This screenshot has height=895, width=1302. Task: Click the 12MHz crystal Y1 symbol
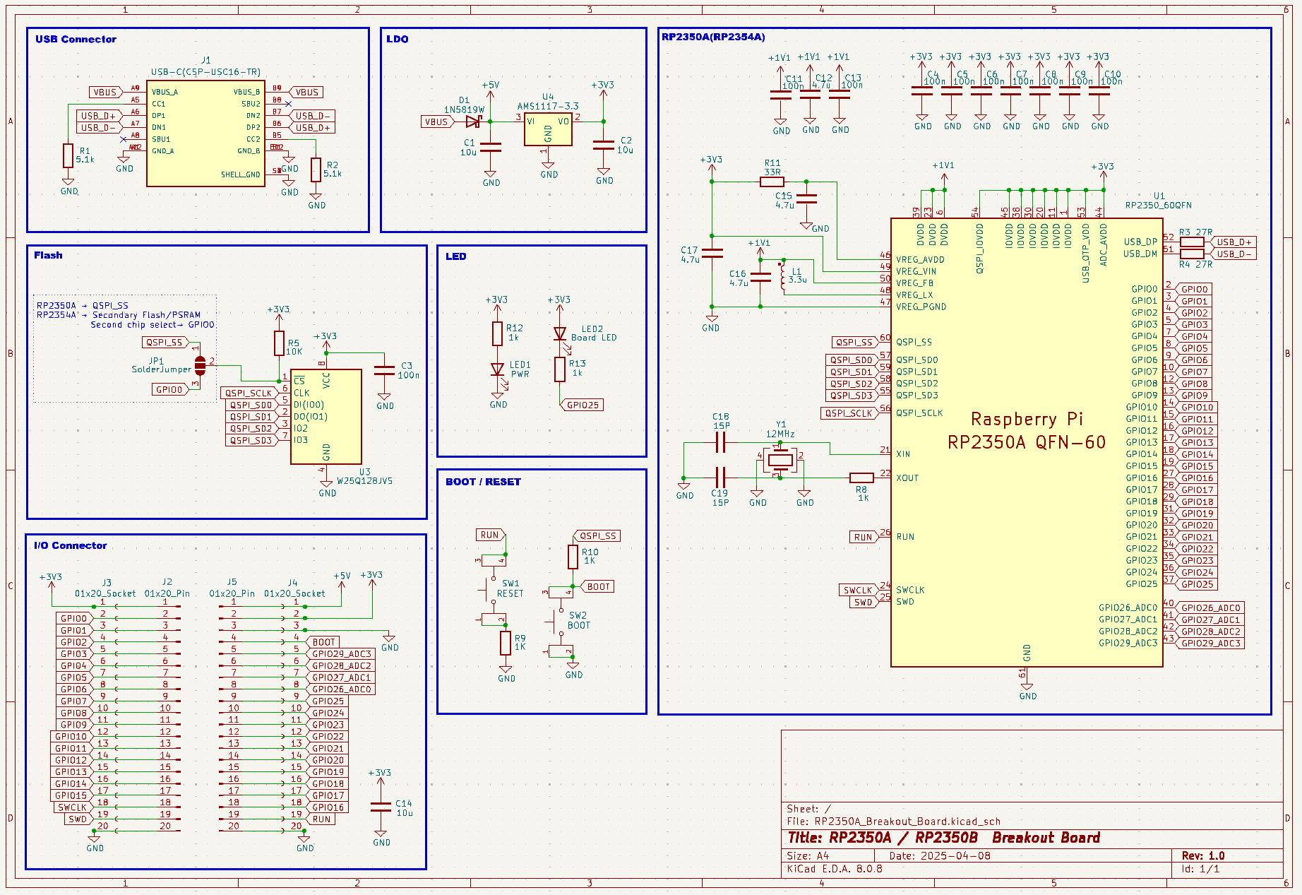click(x=780, y=460)
